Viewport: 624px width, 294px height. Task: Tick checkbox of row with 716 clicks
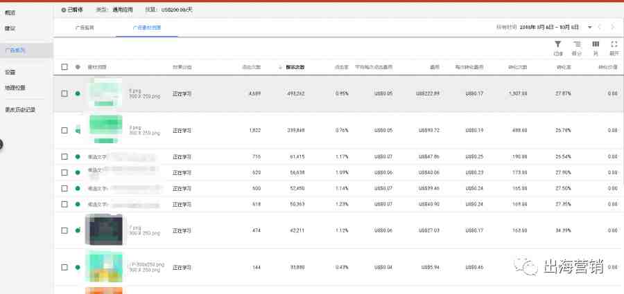pyautogui.click(x=64, y=157)
